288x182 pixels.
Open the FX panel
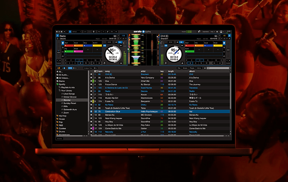point(103,32)
